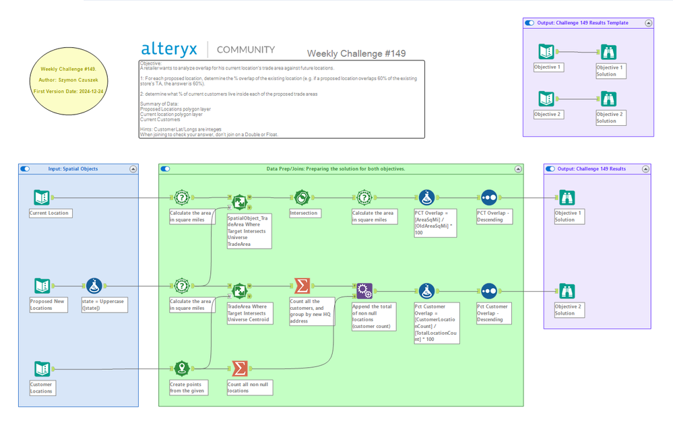This screenshot has height=421, width=673.
Task: Select Objective 1 input tool in Results Template
Action: click(x=546, y=51)
